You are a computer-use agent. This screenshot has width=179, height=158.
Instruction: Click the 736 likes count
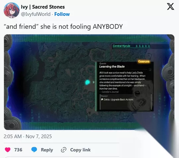click(18, 150)
